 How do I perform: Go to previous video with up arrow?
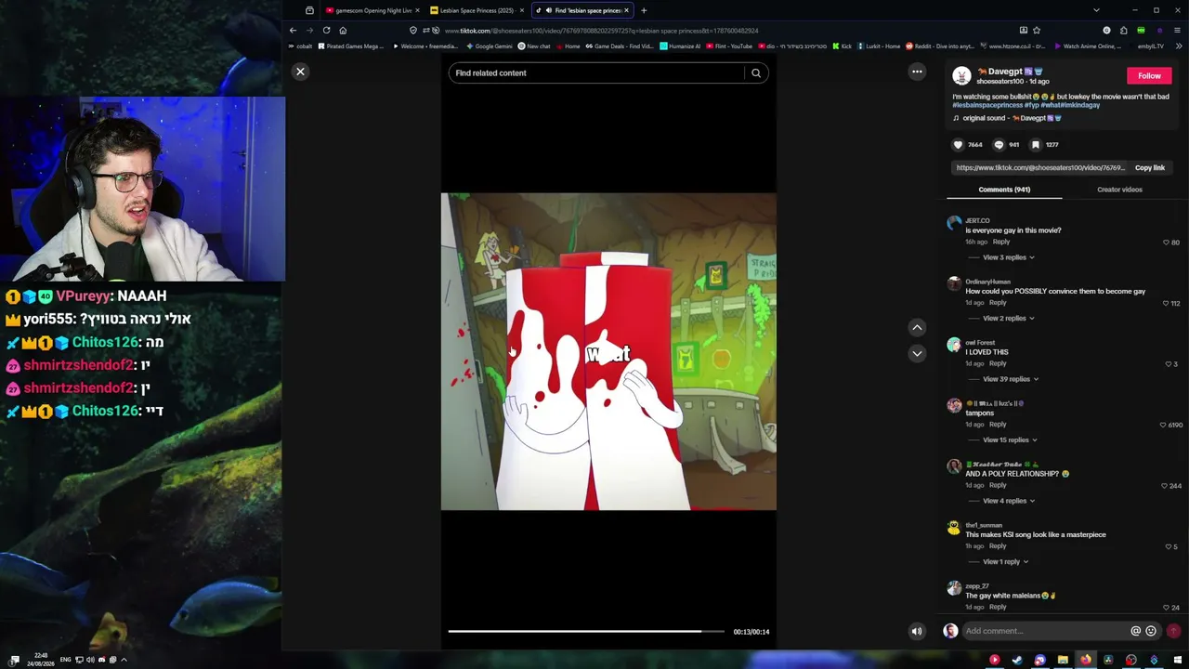coord(917,327)
